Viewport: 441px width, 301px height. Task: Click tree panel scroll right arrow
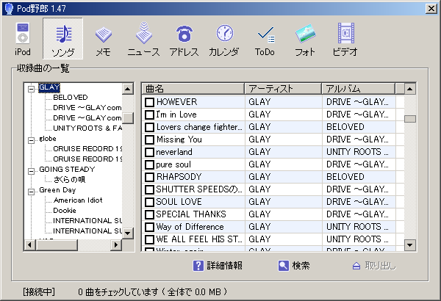click(116, 244)
